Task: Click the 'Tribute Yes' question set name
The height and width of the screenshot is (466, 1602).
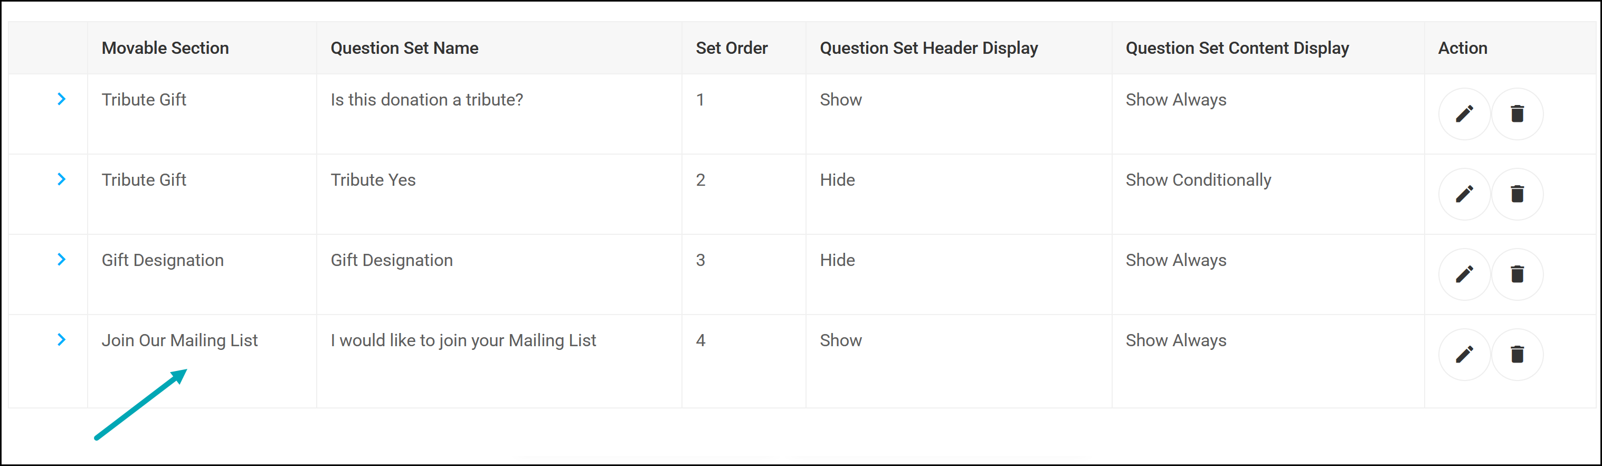Action: pos(373,180)
